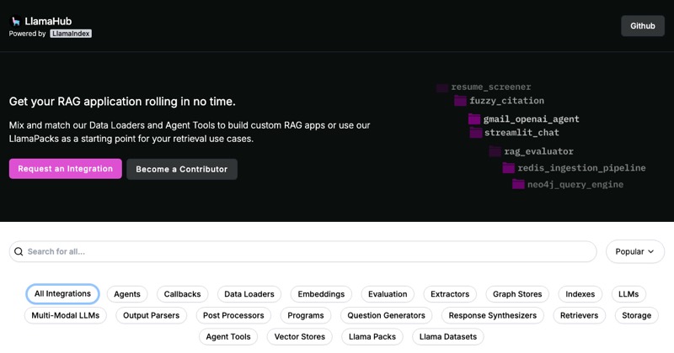This screenshot has width=674, height=353.
Task: Click the 'Powered by' text
Action: pyautogui.click(x=27, y=34)
